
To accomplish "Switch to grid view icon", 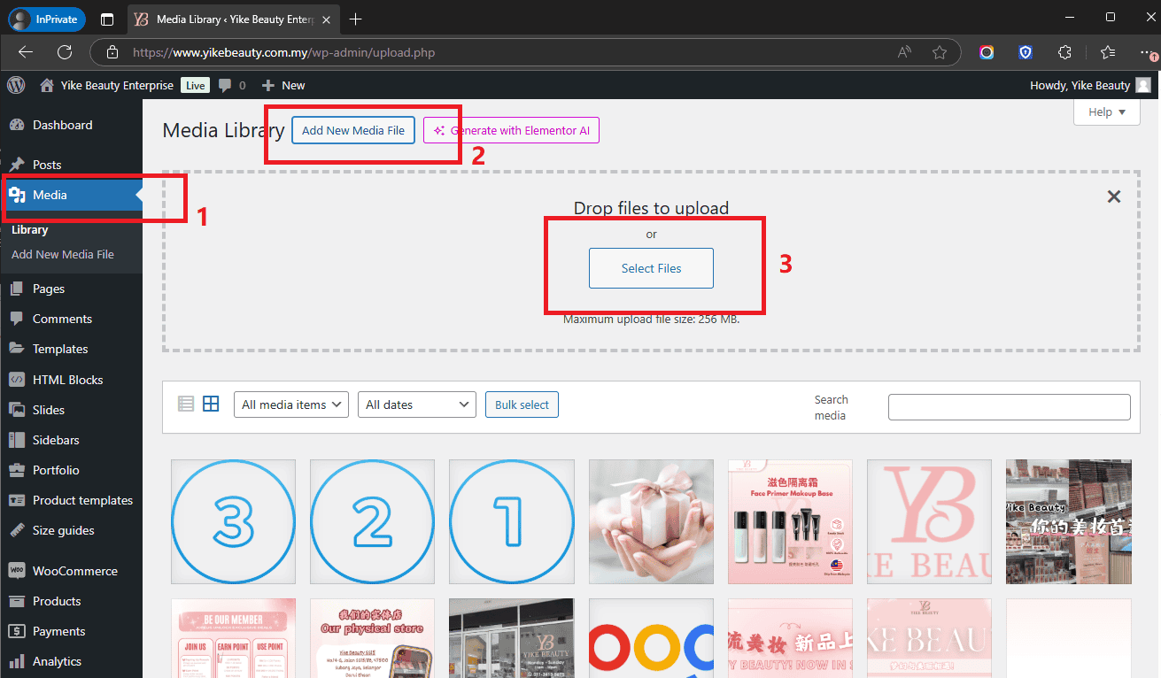I will (x=211, y=404).
